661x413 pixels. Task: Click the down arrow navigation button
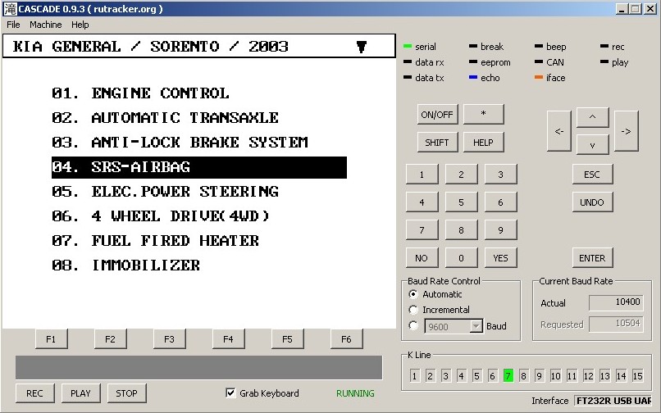pos(592,145)
